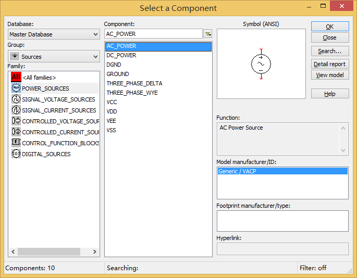This screenshot has height=278, width=357.
Task: Select CONTROL_FUNCTION_BLOCKS family label
Action: point(60,143)
